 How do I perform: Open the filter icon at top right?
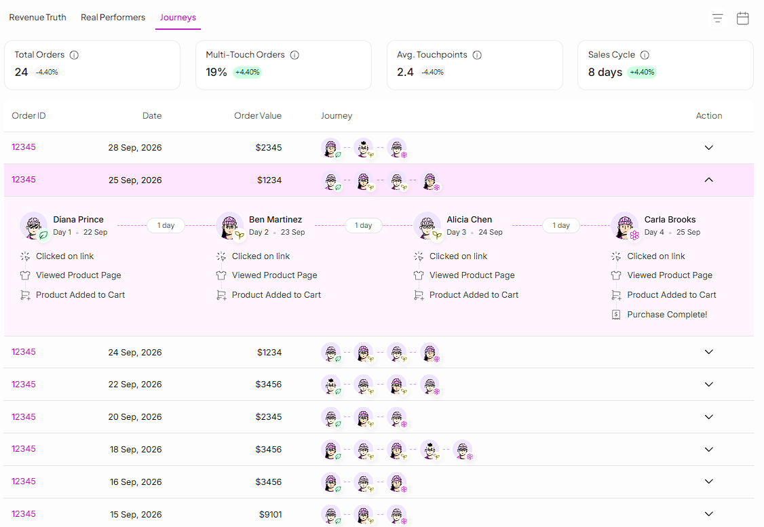click(x=717, y=18)
